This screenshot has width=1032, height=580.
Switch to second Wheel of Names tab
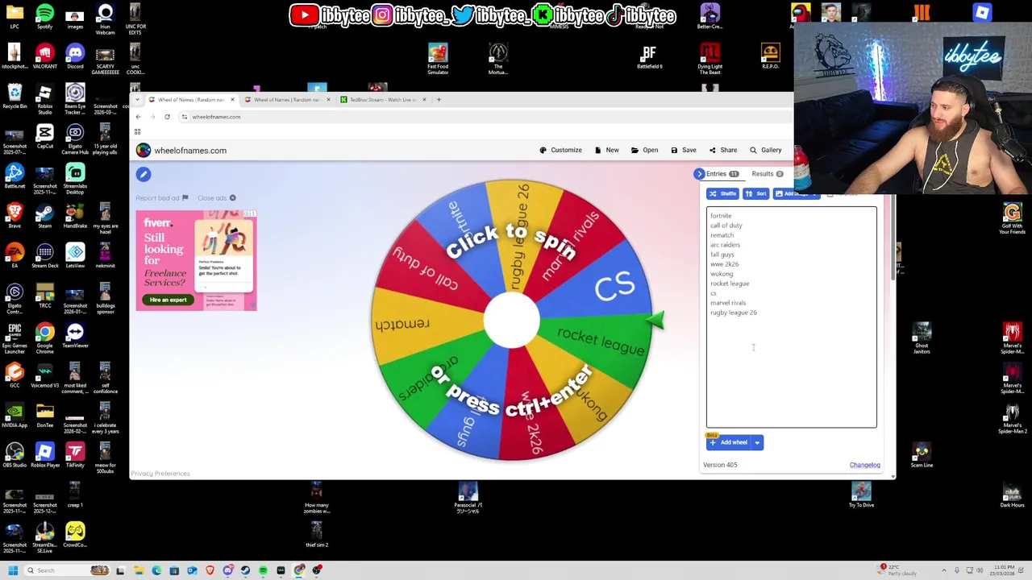[x=287, y=100]
